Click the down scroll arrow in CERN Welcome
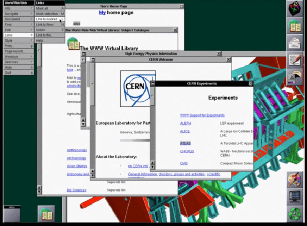307x226 pixels. coord(93,175)
